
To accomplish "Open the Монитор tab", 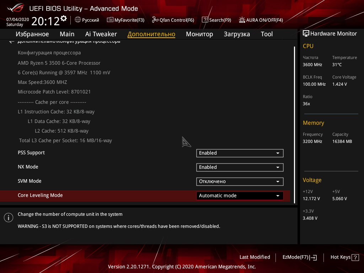I will click(199, 34).
